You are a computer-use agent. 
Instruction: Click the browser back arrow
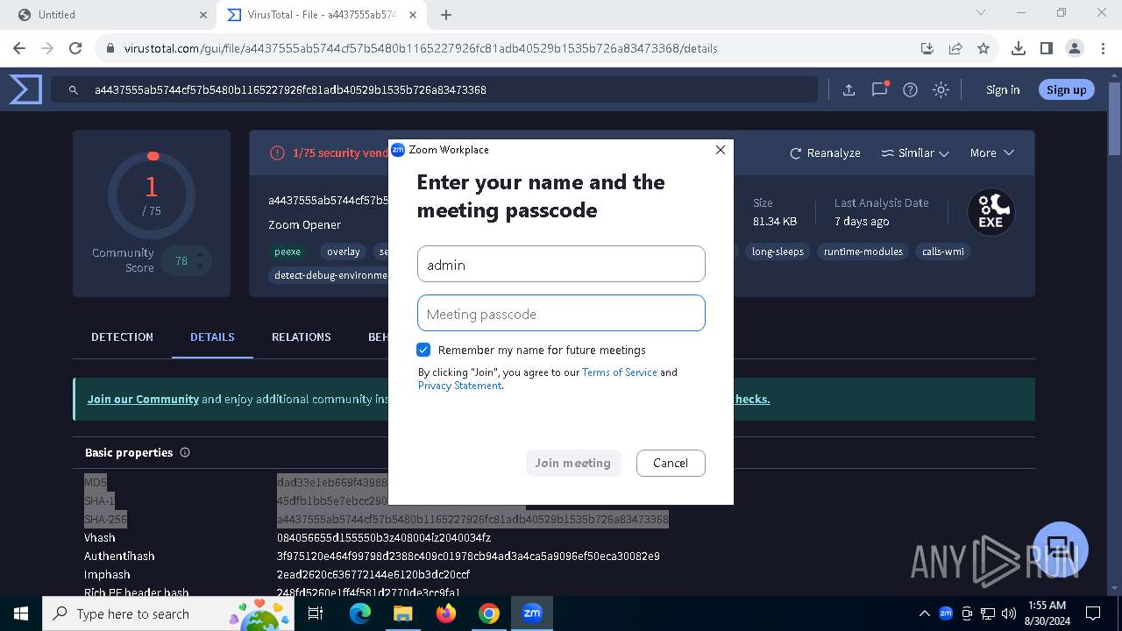[19, 48]
